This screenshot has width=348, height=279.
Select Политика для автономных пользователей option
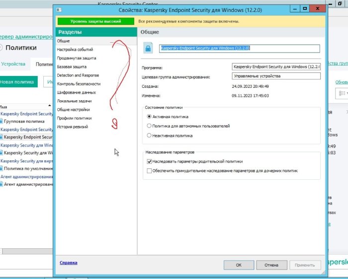[149, 126]
